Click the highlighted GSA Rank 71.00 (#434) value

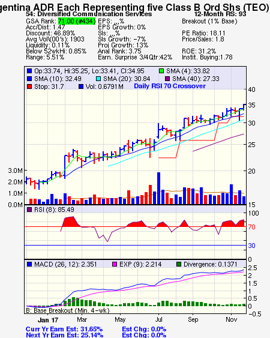tap(77, 21)
